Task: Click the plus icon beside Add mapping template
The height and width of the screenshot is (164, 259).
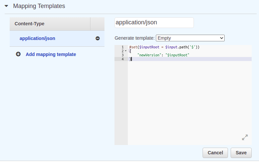Action: (x=18, y=54)
